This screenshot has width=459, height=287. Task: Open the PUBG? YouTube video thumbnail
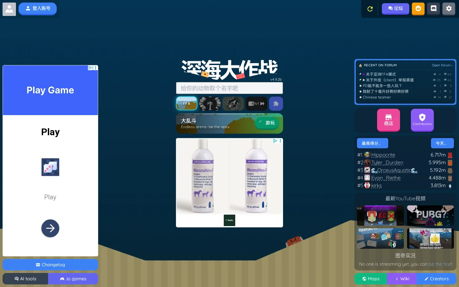[x=430, y=216]
